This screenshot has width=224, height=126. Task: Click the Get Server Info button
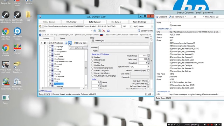tap(145, 31)
